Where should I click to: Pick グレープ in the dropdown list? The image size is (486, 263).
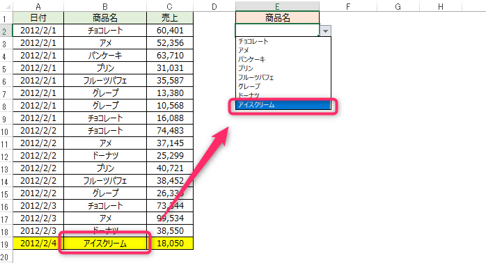click(283, 86)
